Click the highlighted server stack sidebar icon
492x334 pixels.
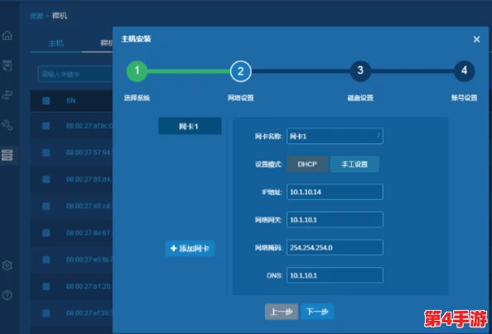point(7,155)
